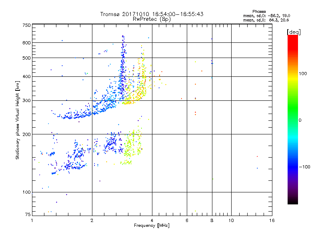Screen dimensions: 320x240
Task: Click the '1' x-axis tick label
Action: click(x=32, y=220)
